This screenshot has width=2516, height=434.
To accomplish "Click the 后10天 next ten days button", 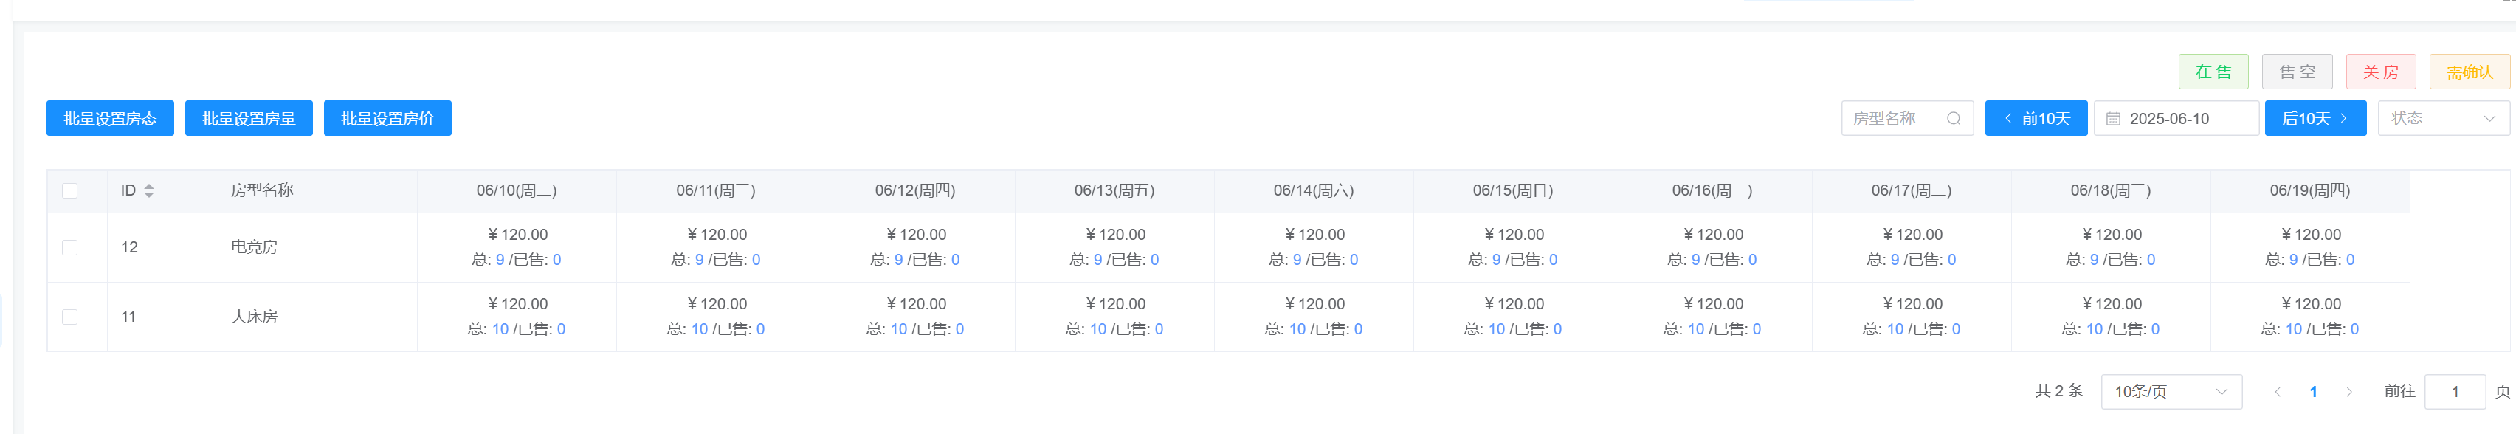I will tap(2314, 118).
